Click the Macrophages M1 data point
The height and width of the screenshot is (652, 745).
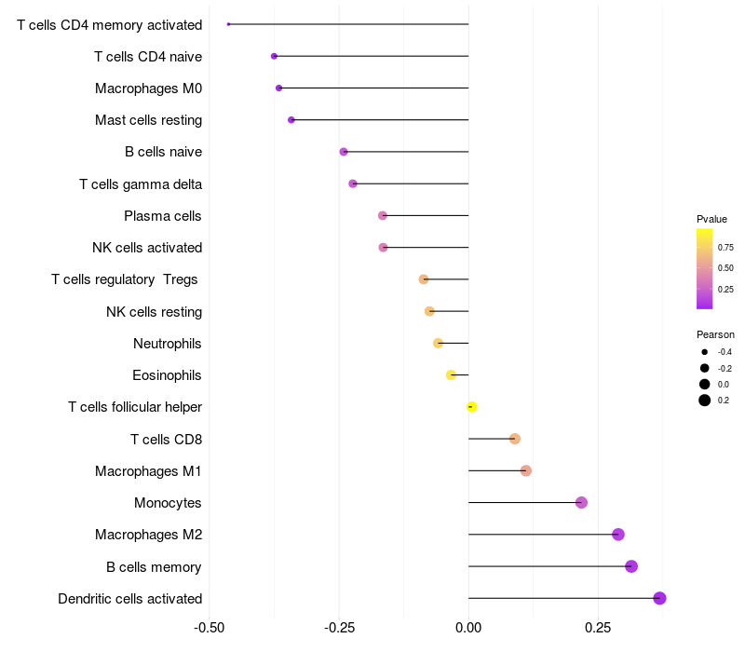click(526, 470)
